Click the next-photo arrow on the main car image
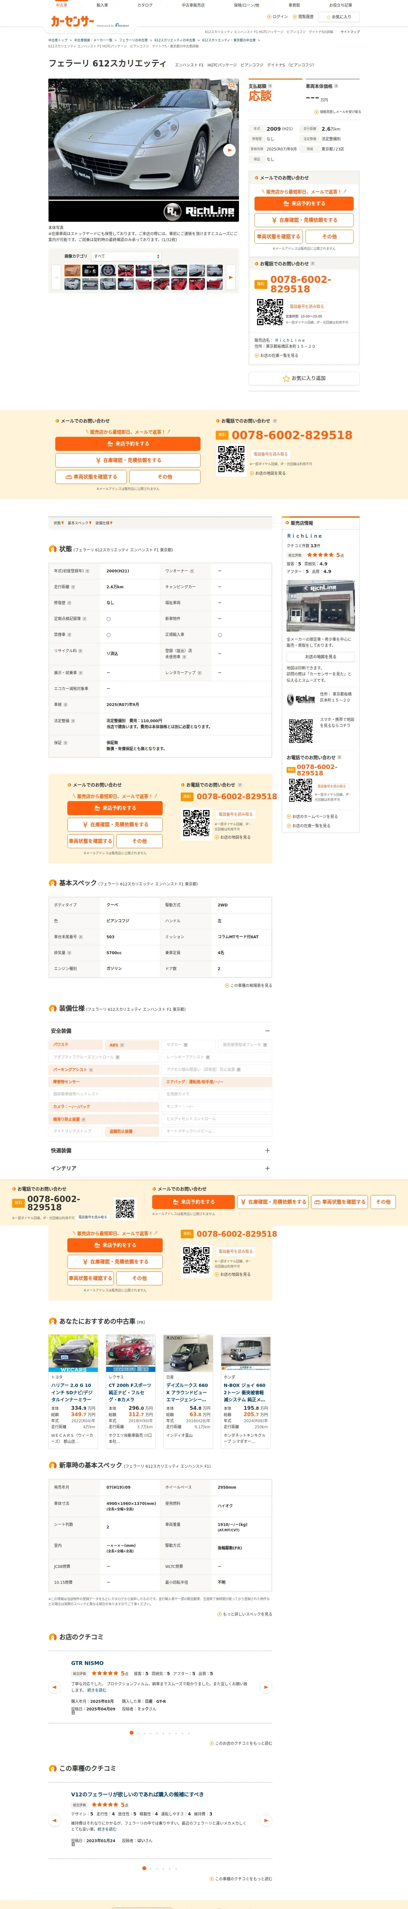 pyautogui.click(x=229, y=150)
